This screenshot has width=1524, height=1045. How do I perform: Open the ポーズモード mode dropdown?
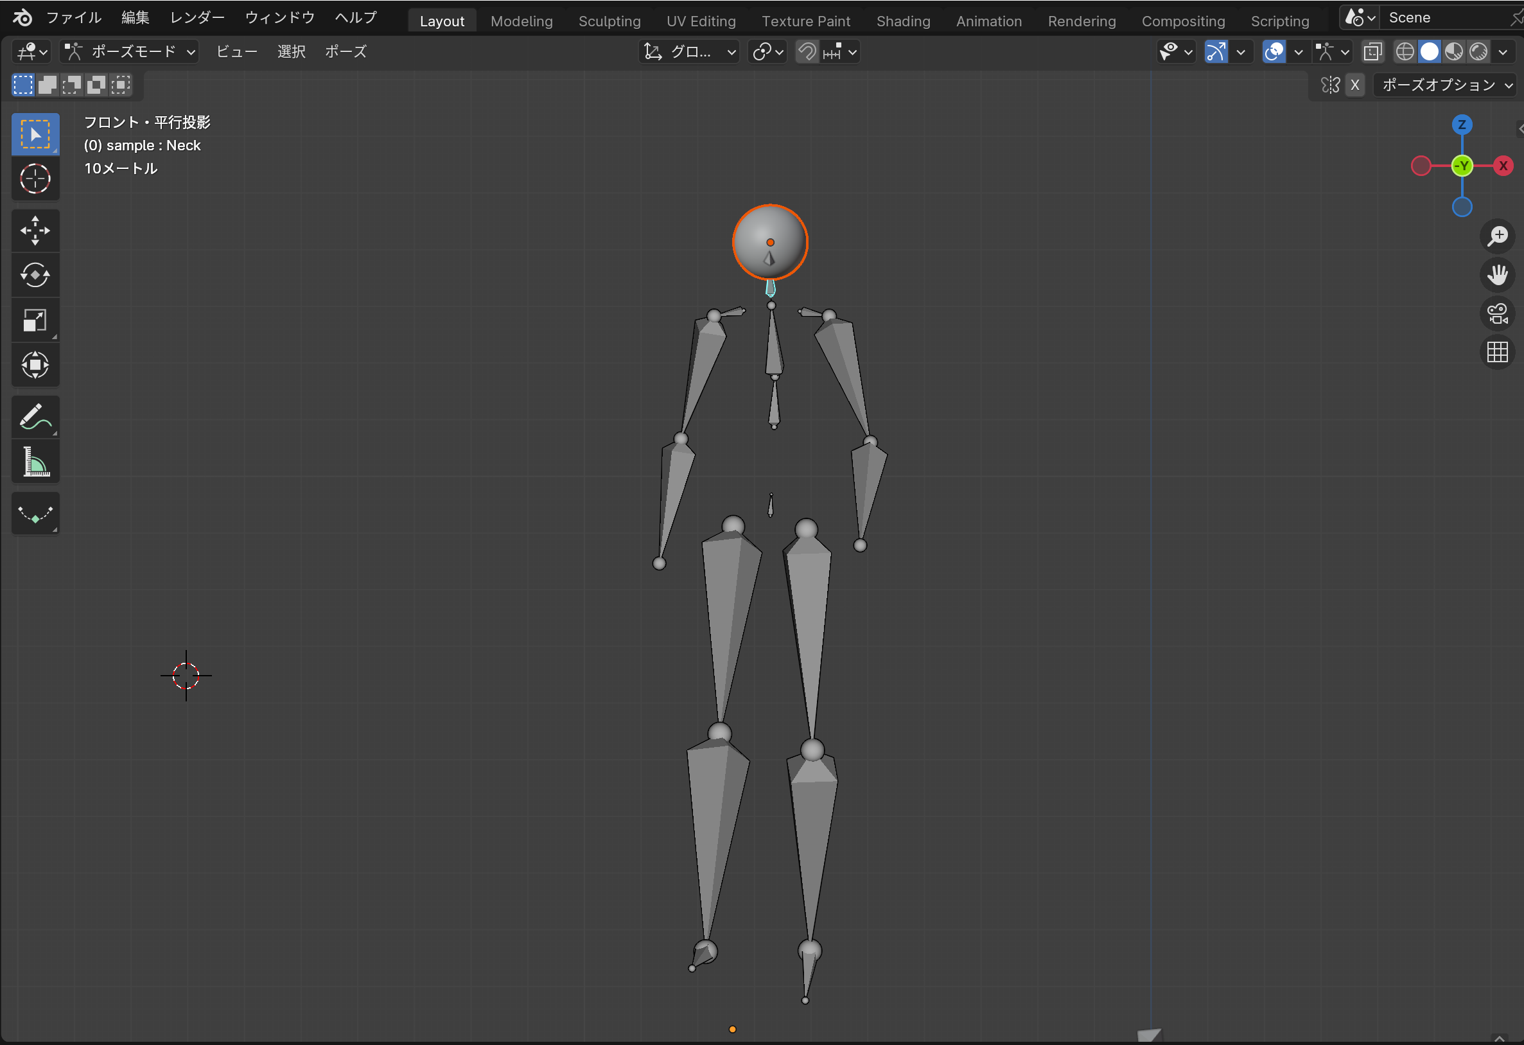(129, 52)
